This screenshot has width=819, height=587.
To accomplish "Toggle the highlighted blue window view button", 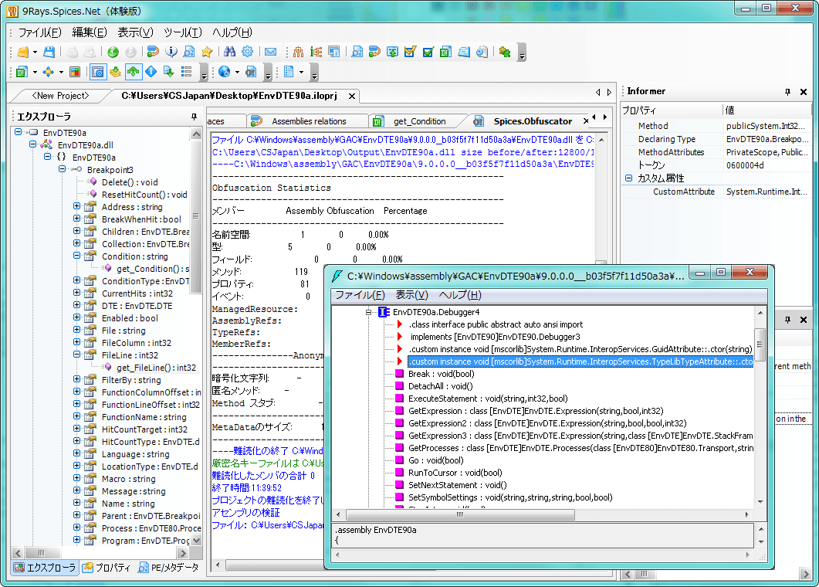I will (98, 72).
